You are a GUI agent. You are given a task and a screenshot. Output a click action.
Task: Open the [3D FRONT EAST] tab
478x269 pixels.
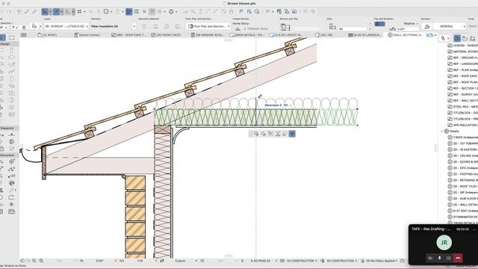167,35
